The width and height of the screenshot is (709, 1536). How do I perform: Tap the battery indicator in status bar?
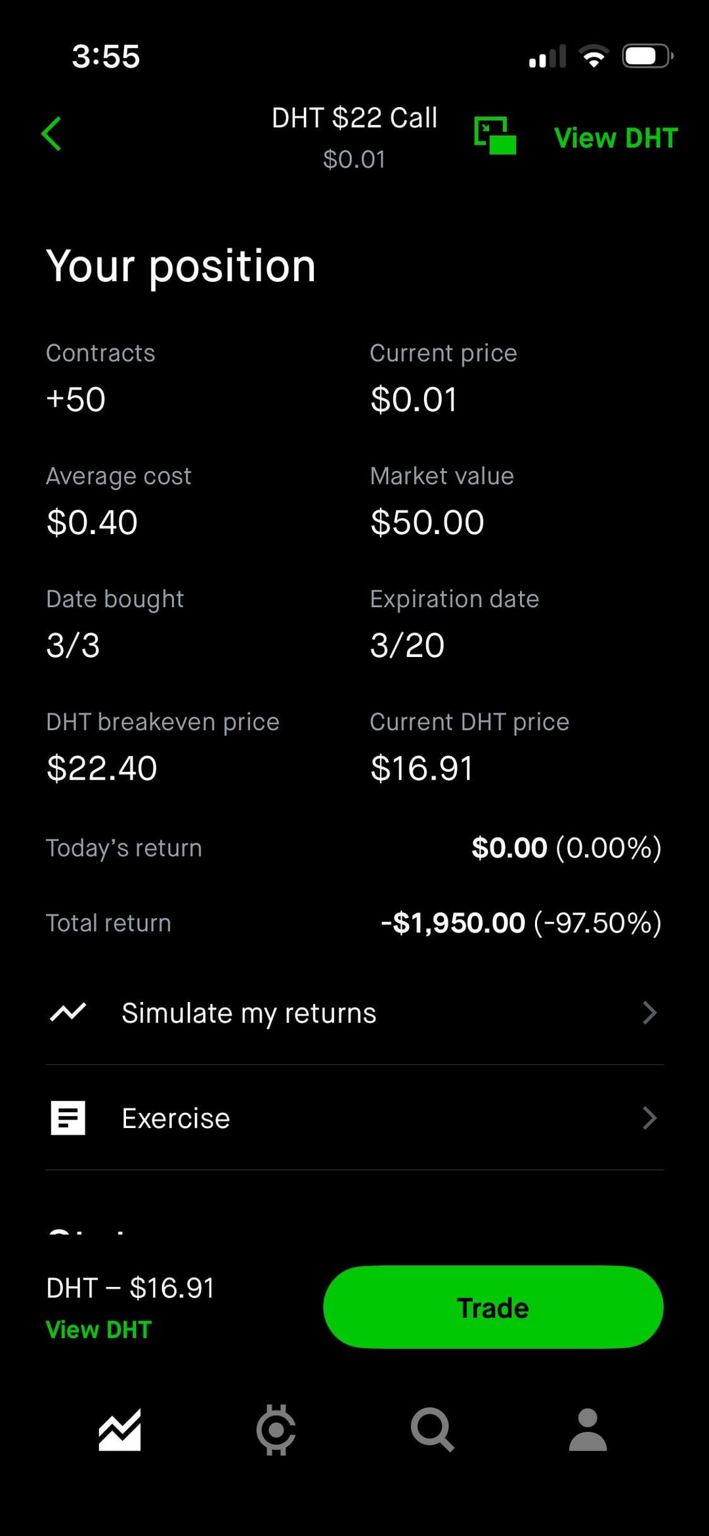pyautogui.click(x=647, y=56)
